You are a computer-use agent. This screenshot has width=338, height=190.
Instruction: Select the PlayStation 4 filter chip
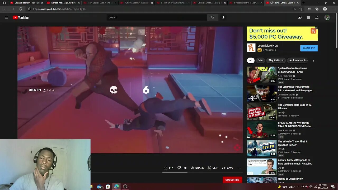point(276,60)
